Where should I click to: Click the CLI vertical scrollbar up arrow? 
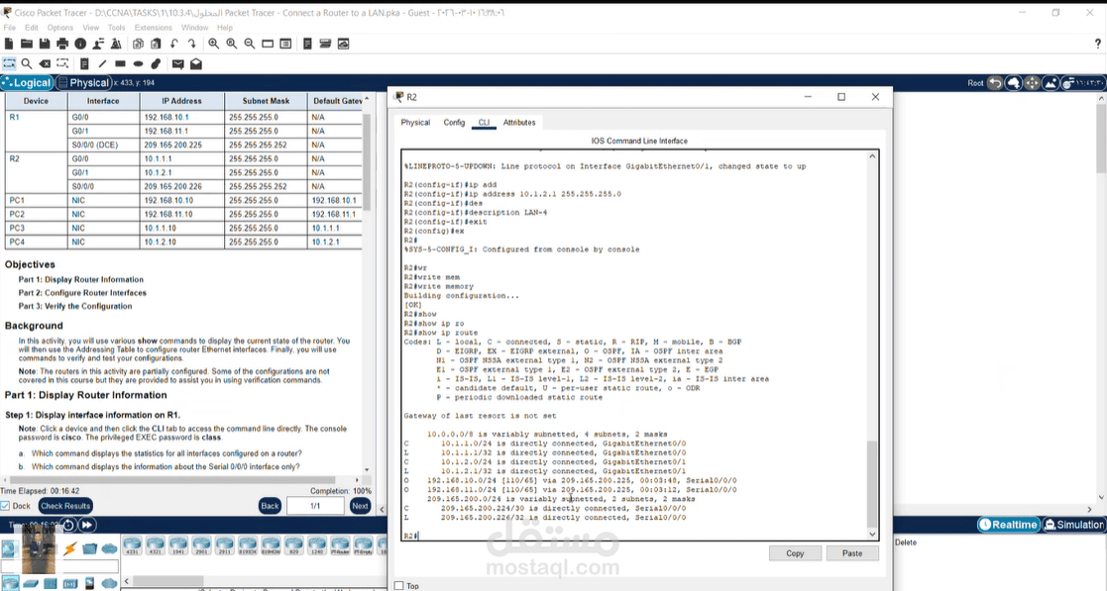pyautogui.click(x=872, y=155)
